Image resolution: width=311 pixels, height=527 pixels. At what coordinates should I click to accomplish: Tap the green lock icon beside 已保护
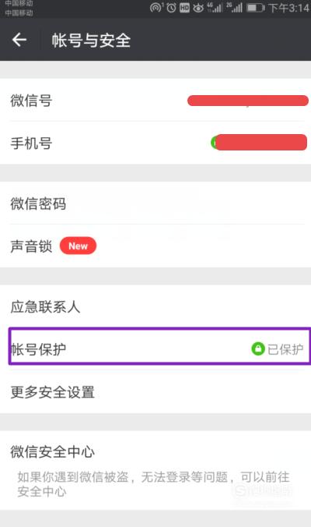(x=258, y=348)
